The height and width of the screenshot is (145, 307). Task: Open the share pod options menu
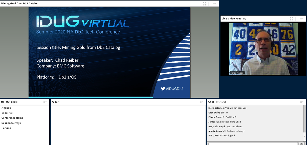[x=215, y=4]
